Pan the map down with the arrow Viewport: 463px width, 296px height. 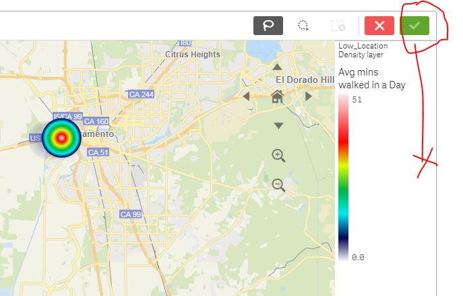tap(278, 126)
